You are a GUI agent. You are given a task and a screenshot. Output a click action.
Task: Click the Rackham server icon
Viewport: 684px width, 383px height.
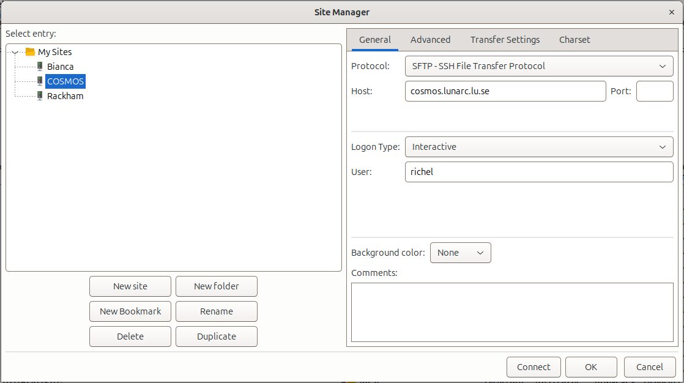click(40, 95)
